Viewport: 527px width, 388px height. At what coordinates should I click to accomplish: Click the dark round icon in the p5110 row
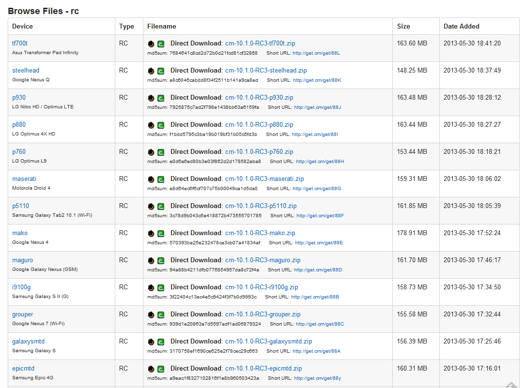pos(151,207)
